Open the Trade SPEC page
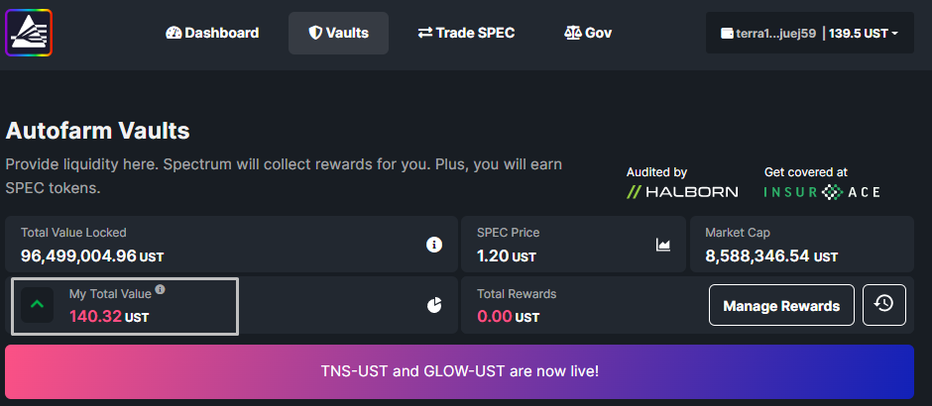Screen dimensions: 932x406 click(466, 33)
